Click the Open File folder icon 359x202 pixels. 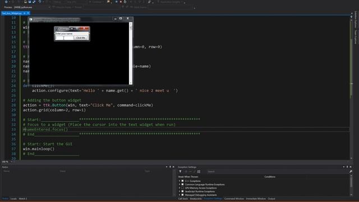(x=25, y=2)
